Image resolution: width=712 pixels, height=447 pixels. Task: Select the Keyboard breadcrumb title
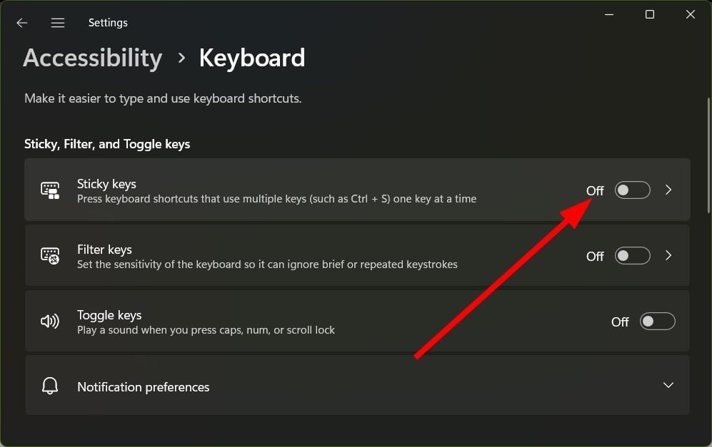pyautogui.click(x=251, y=58)
